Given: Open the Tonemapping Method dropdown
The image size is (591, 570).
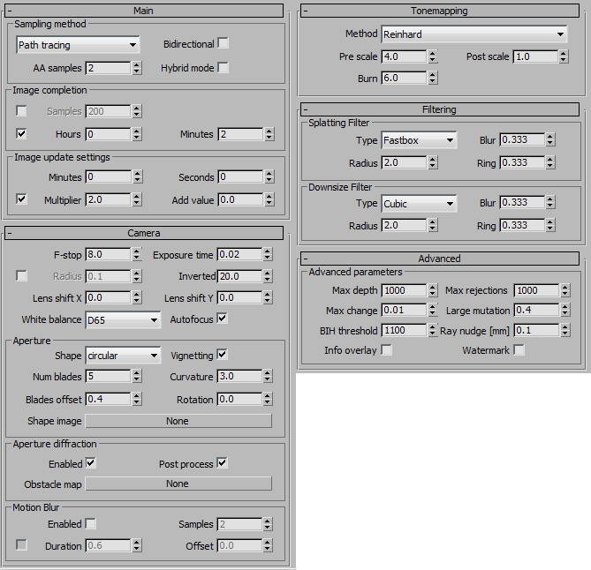Looking at the screenshot, I should tap(474, 34).
